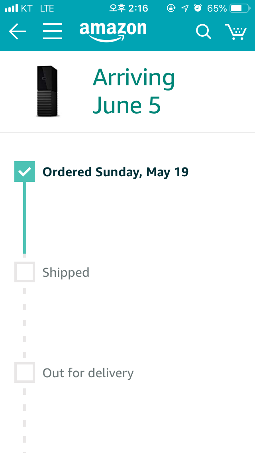Select the Ordered Sunday, May 19 text
Screen dimensions: 255x453
point(116,172)
